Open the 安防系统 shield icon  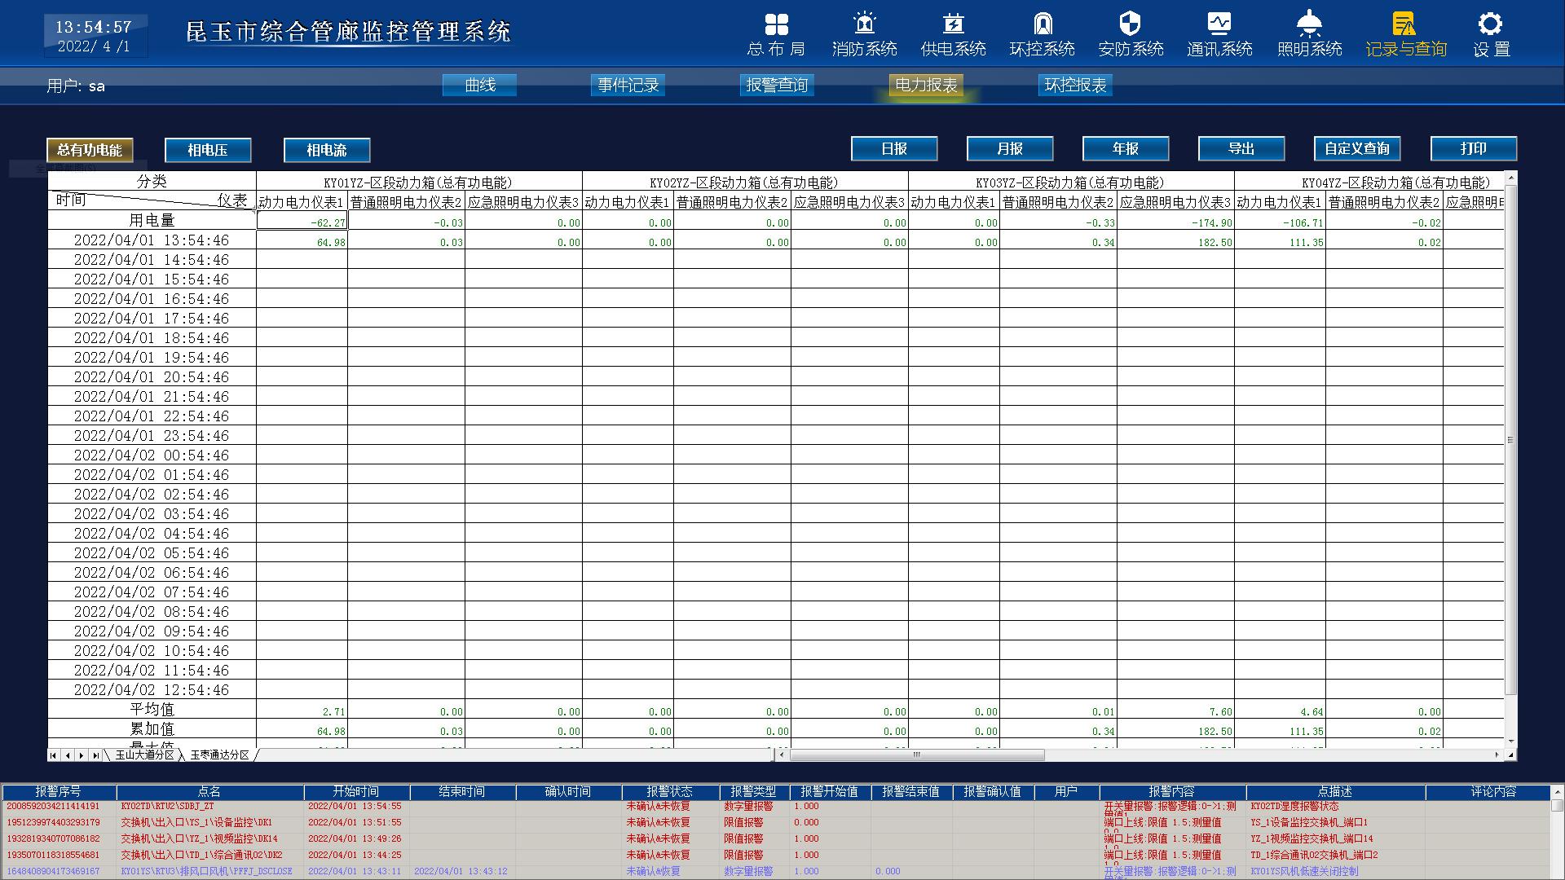click(1130, 24)
